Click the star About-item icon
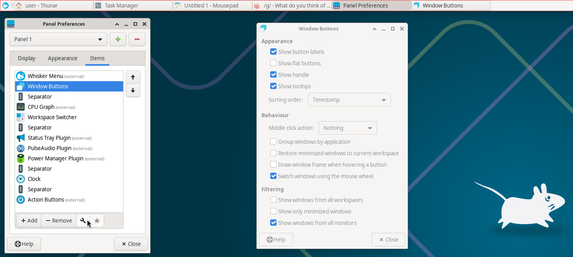The height and width of the screenshot is (257, 573). click(x=97, y=221)
